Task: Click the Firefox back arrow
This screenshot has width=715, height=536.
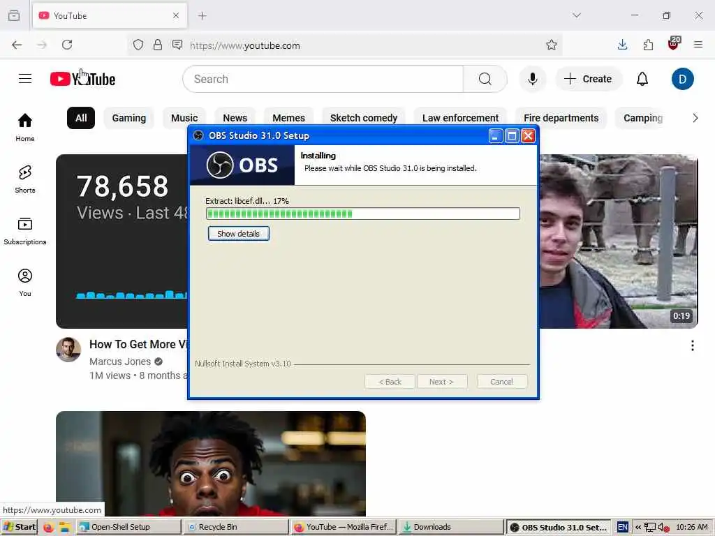Action: tap(17, 45)
